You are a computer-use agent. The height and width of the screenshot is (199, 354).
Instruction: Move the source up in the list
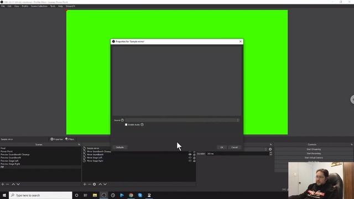pyautogui.click(x=100, y=184)
